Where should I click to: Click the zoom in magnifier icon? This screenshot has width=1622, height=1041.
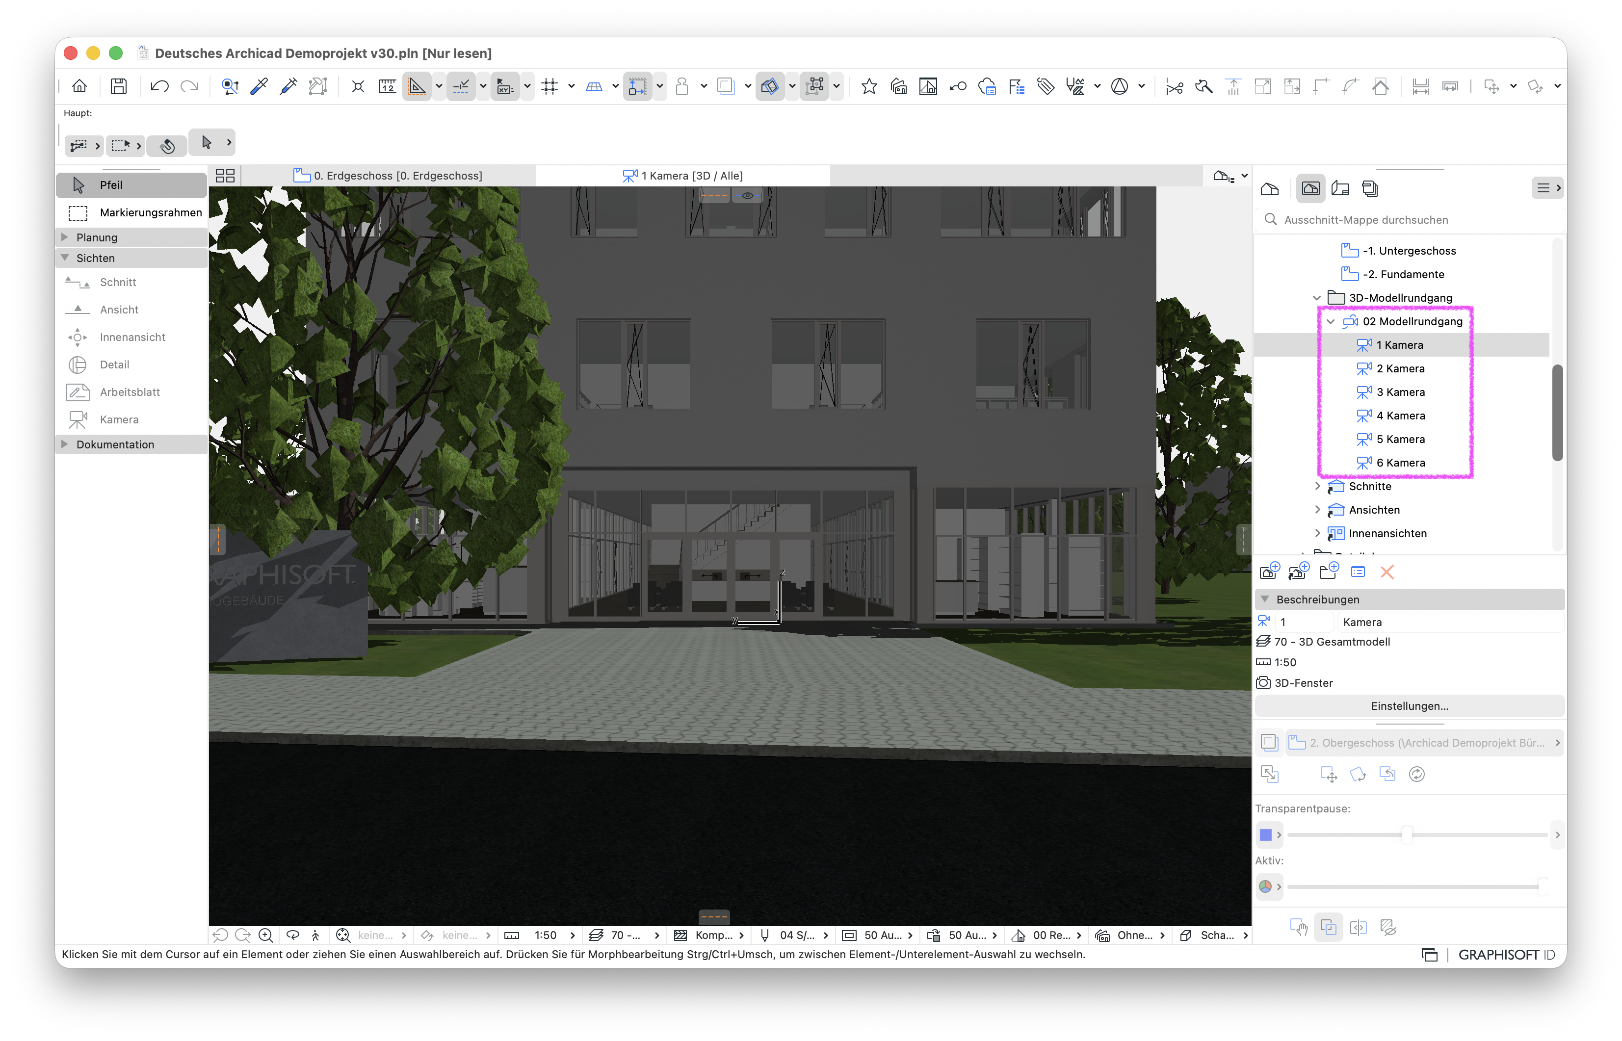coord(266,936)
